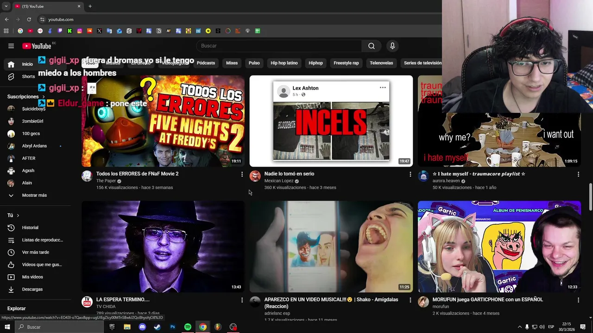Open the Google bookmark icon
The height and width of the screenshot is (333, 593).
pos(20,31)
